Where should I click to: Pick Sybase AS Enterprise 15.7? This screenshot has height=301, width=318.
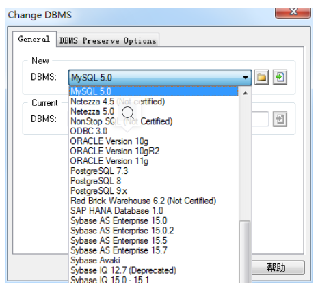153,250
